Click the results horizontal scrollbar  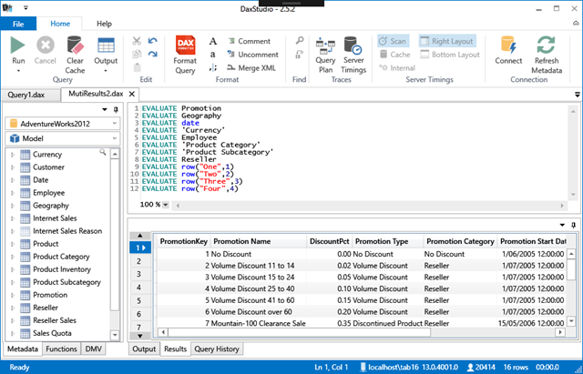(x=298, y=332)
